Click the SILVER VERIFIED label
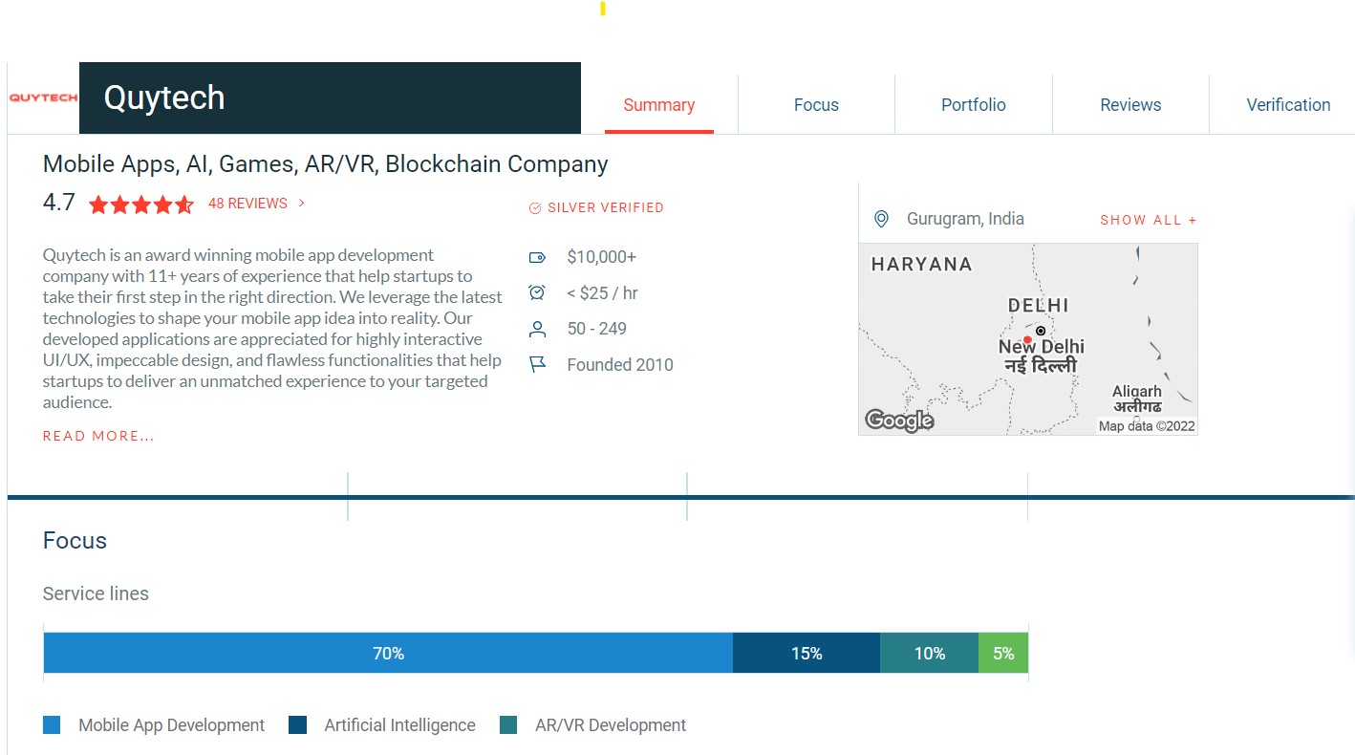This screenshot has width=1355, height=755. coord(606,207)
